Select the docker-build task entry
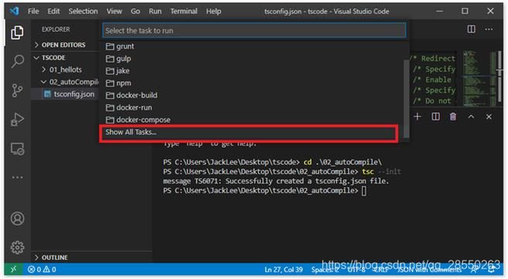The height and width of the screenshot is (279, 508). click(x=251, y=96)
